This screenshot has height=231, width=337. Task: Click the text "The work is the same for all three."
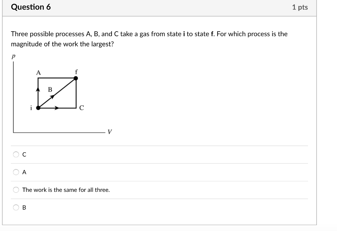click(66, 190)
